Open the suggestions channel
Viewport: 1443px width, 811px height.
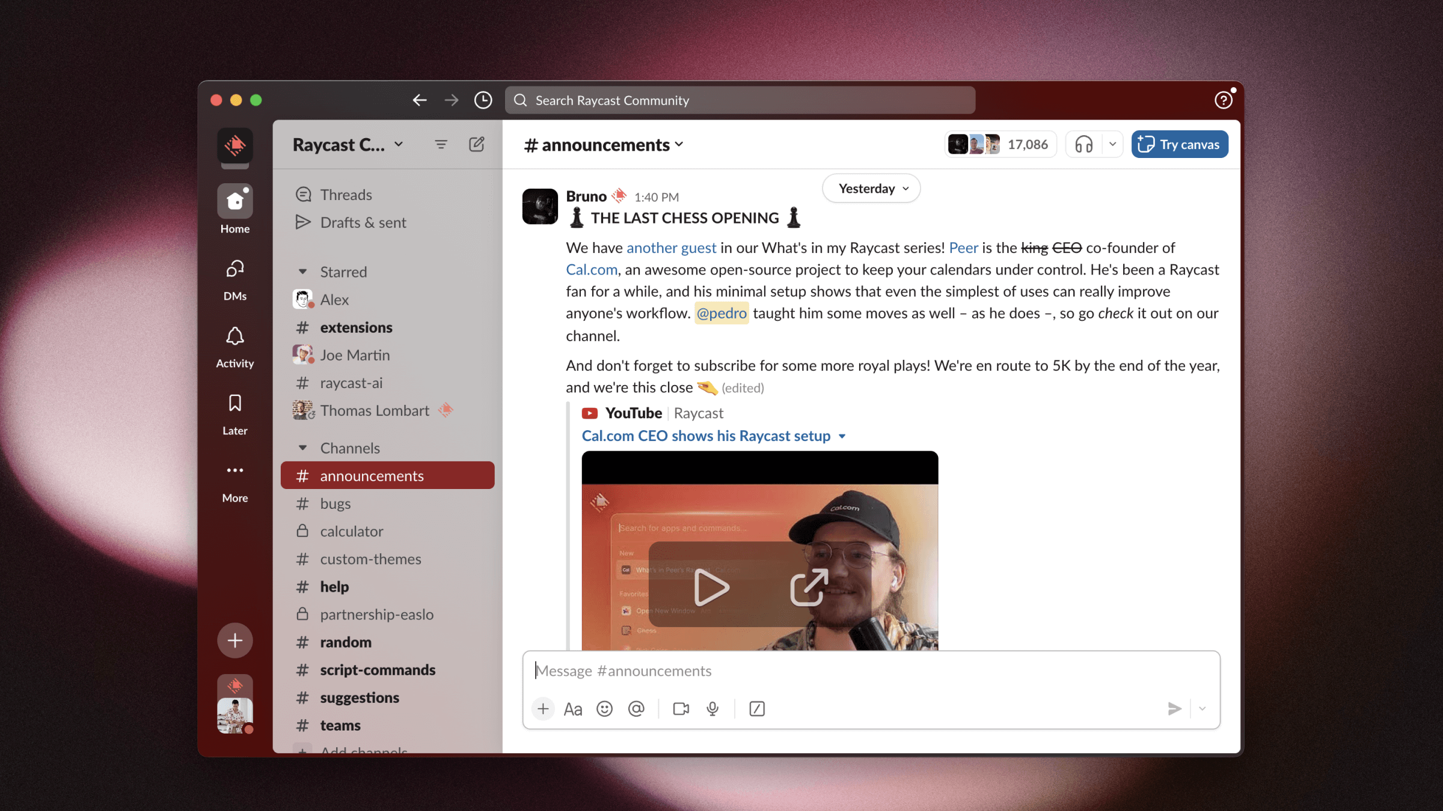point(387,697)
